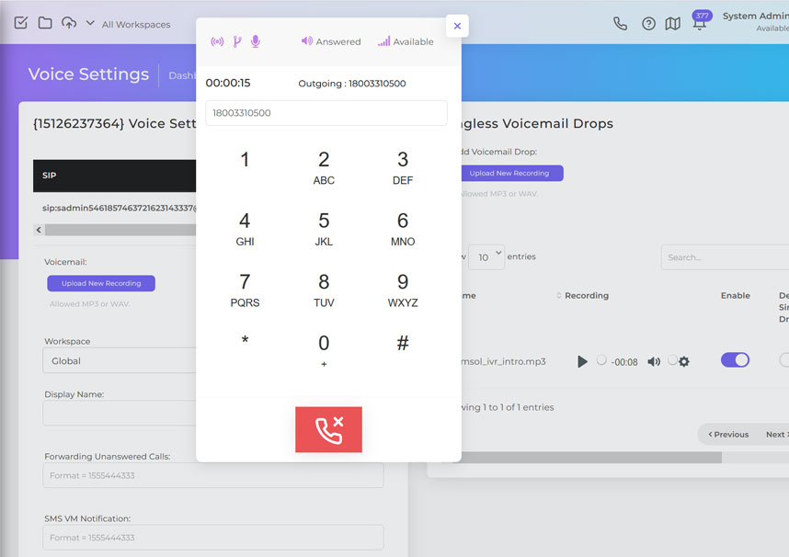Adjust volume icon on wbsol_ivr_intro.mp3 row
The image size is (789, 557).
(654, 361)
